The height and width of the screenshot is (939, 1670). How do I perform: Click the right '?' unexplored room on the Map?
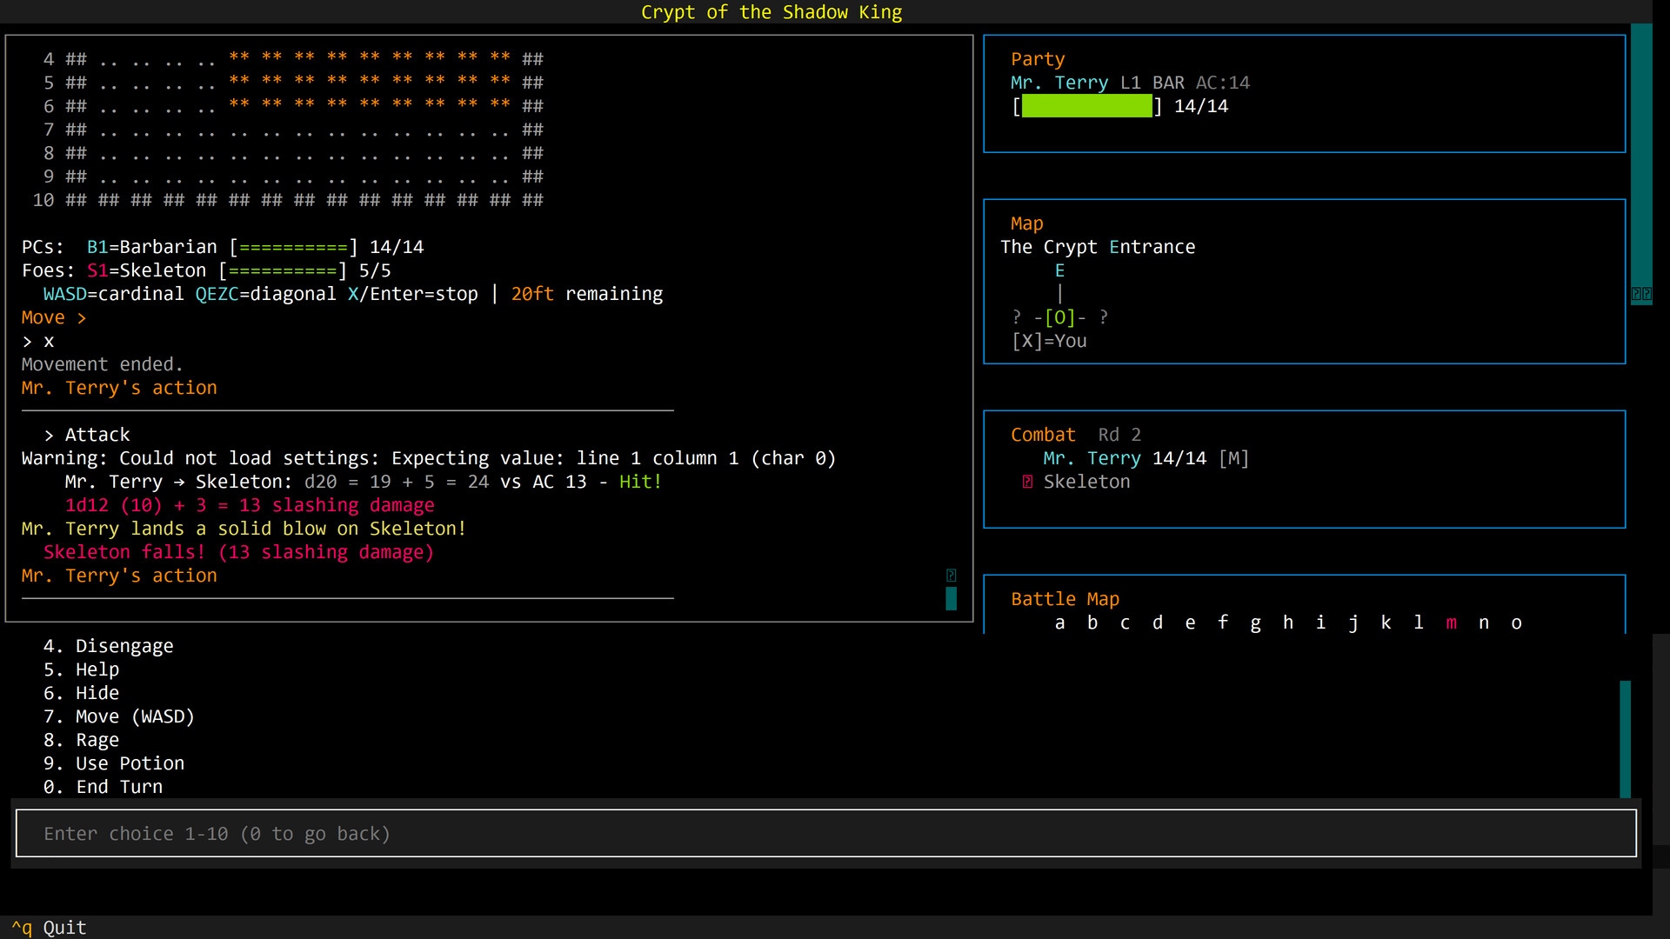[1103, 316]
